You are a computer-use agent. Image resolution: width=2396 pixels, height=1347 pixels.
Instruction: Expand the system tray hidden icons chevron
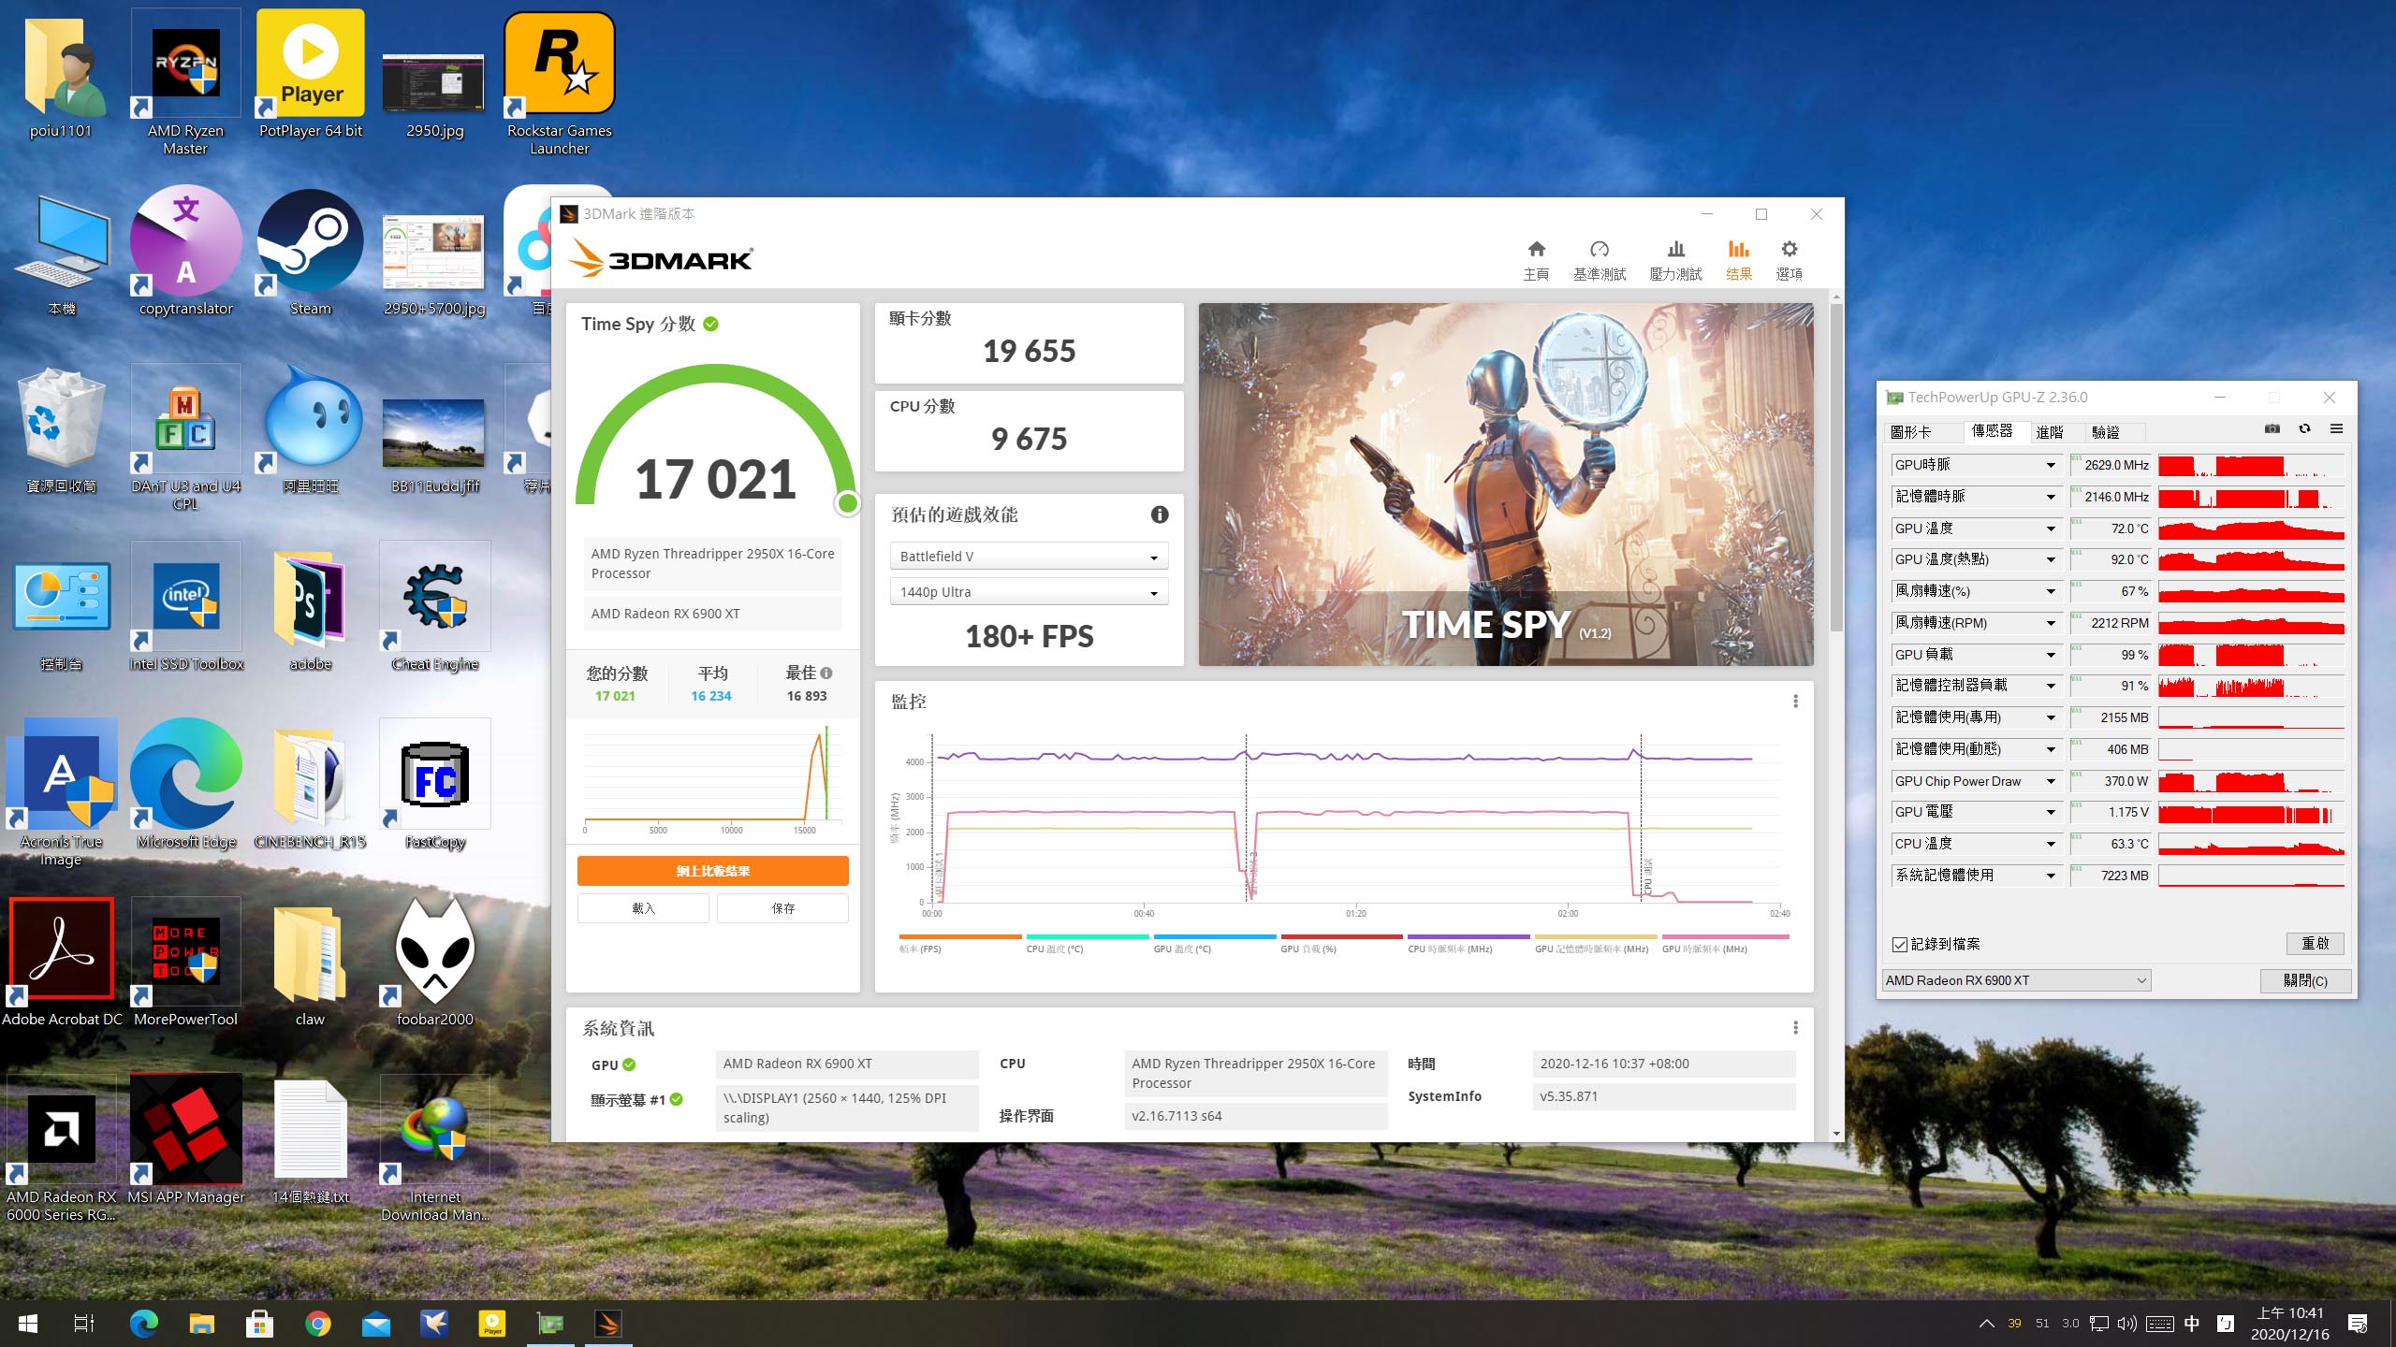[x=1986, y=1324]
